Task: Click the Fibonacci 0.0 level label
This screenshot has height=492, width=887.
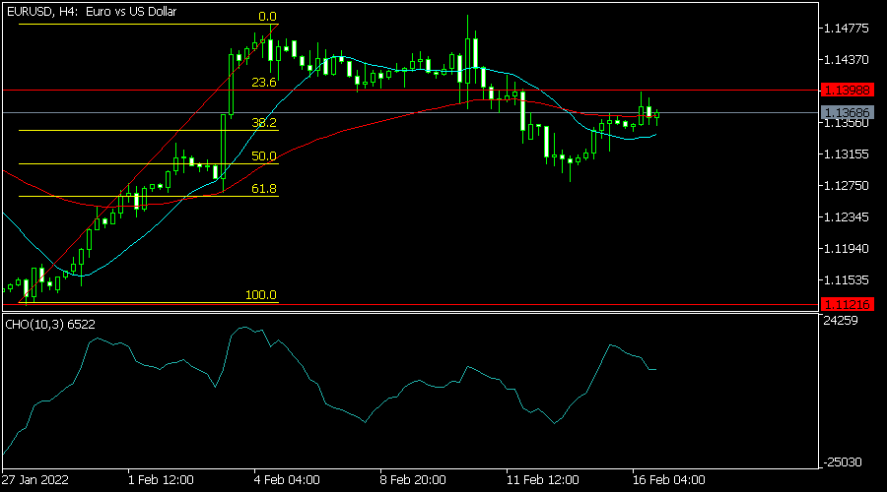Action: (x=267, y=17)
